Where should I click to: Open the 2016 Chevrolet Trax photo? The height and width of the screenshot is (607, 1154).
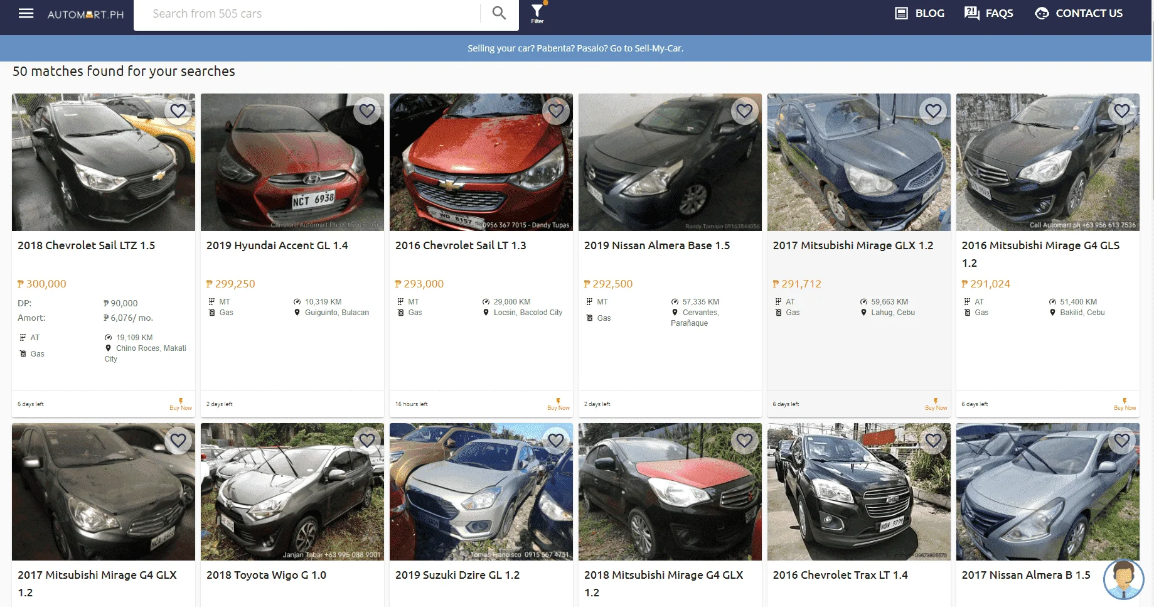point(859,492)
